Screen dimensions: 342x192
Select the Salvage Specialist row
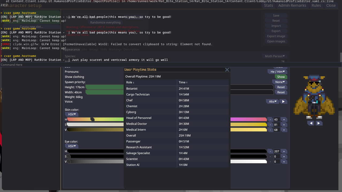[x=177, y=153]
